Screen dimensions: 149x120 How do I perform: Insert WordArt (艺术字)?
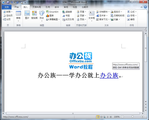101,16
